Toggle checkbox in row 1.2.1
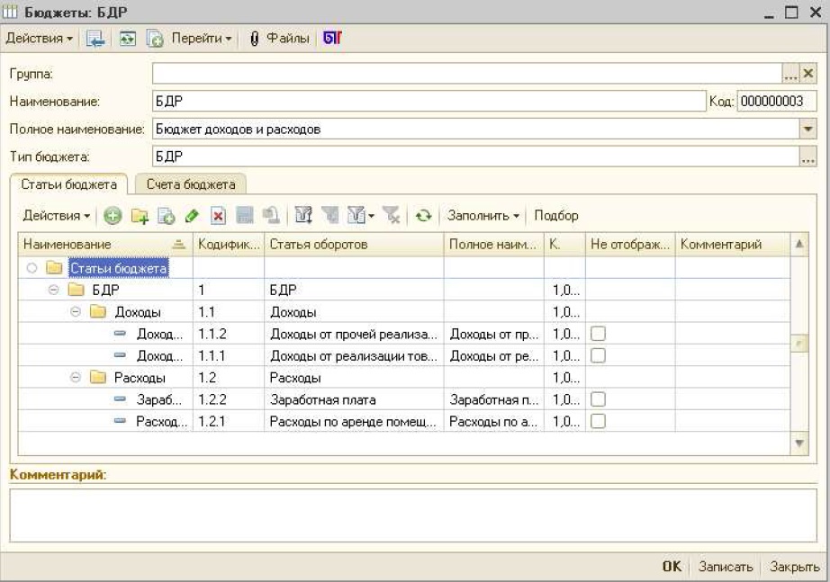The width and height of the screenshot is (830, 582). (x=598, y=421)
